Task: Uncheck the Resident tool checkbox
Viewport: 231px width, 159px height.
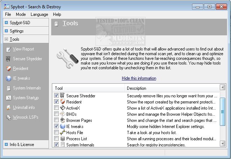Action: pos(56,102)
